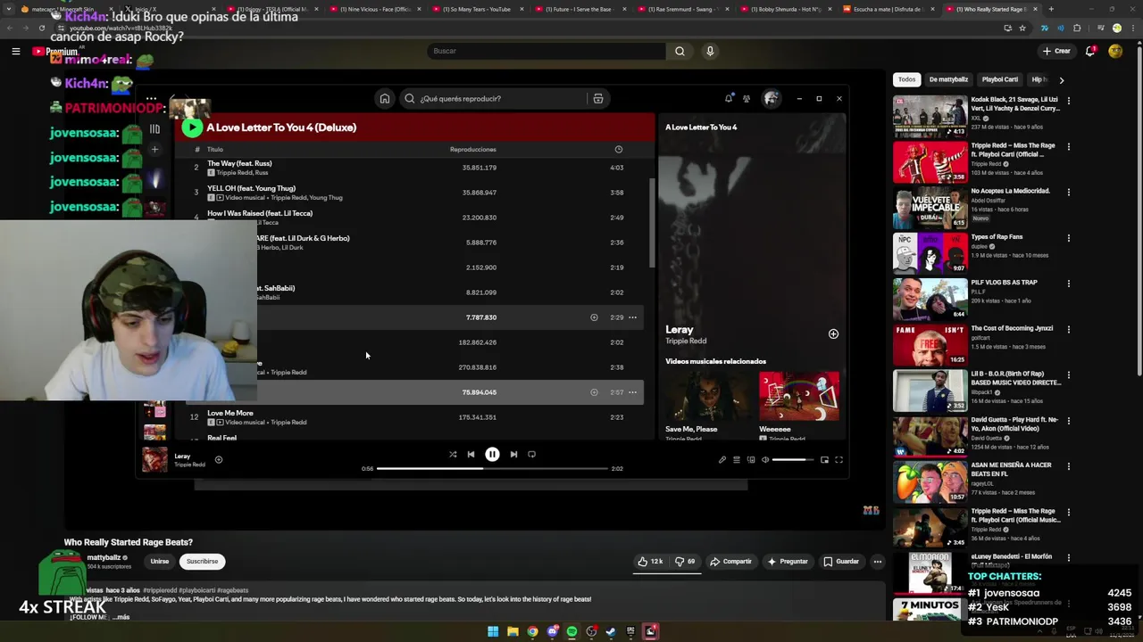Click the Compartir share button

click(x=730, y=562)
